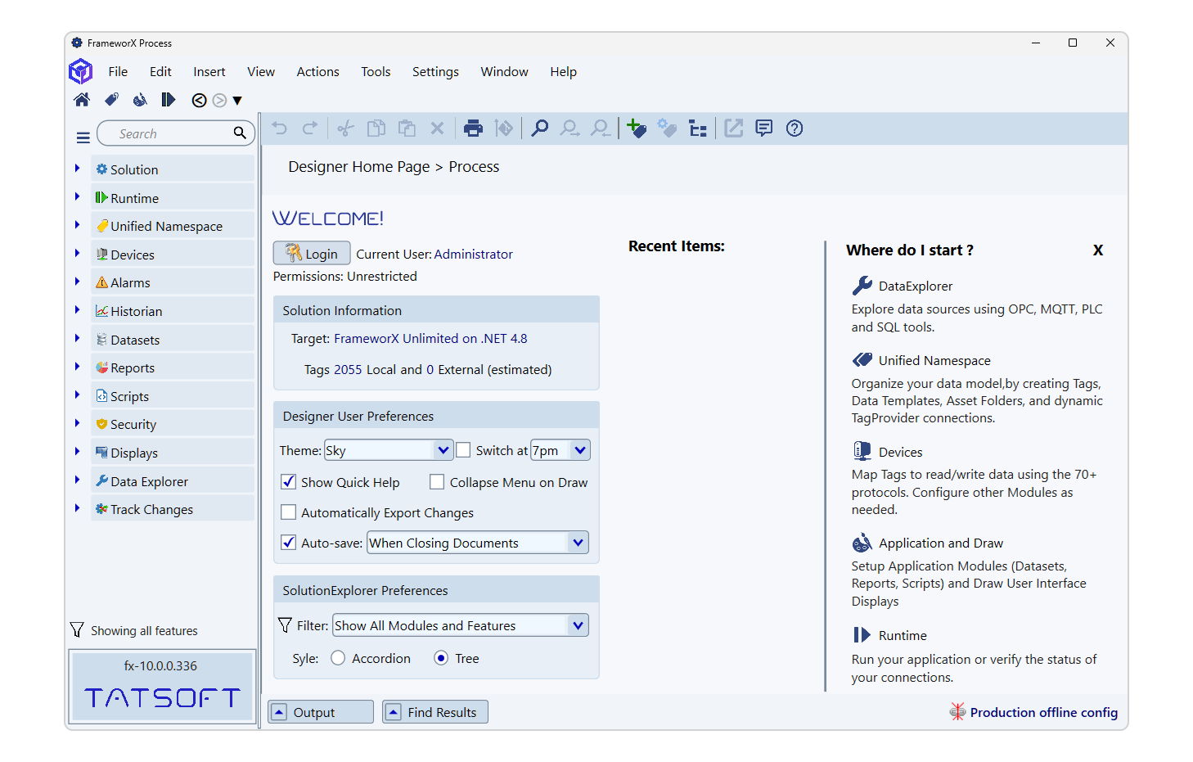Expand the Output panel arrow
Image resolution: width=1193 pixels, height=762 pixels.
[x=279, y=712]
